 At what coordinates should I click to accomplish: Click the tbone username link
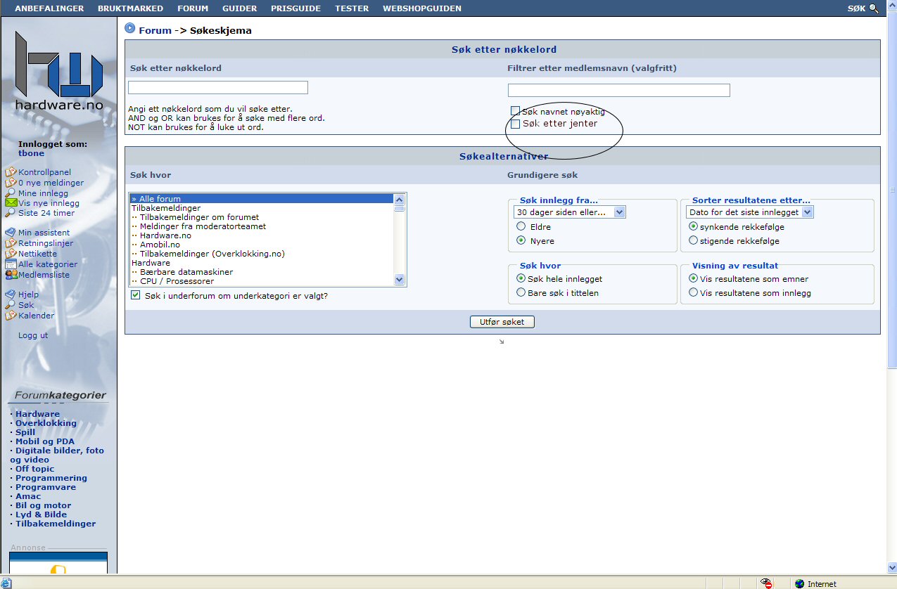pos(31,153)
